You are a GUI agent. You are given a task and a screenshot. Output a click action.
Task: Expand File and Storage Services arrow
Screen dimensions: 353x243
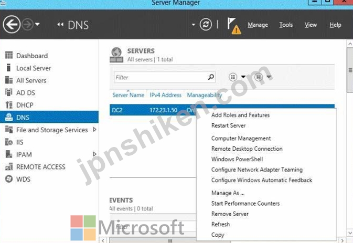pyautogui.click(x=94, y=130)
